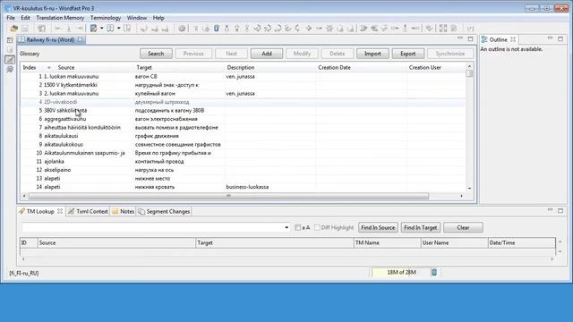Open dropdown arrow beside the two-pane layout toolbar icon

(x=119, y=28)
